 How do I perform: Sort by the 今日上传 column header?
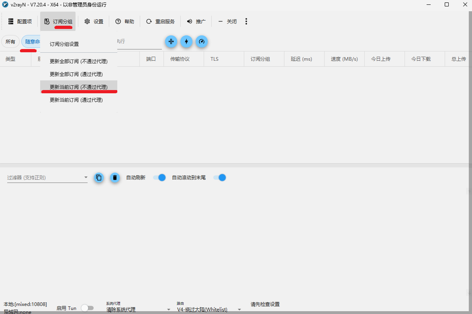[384, 59]
